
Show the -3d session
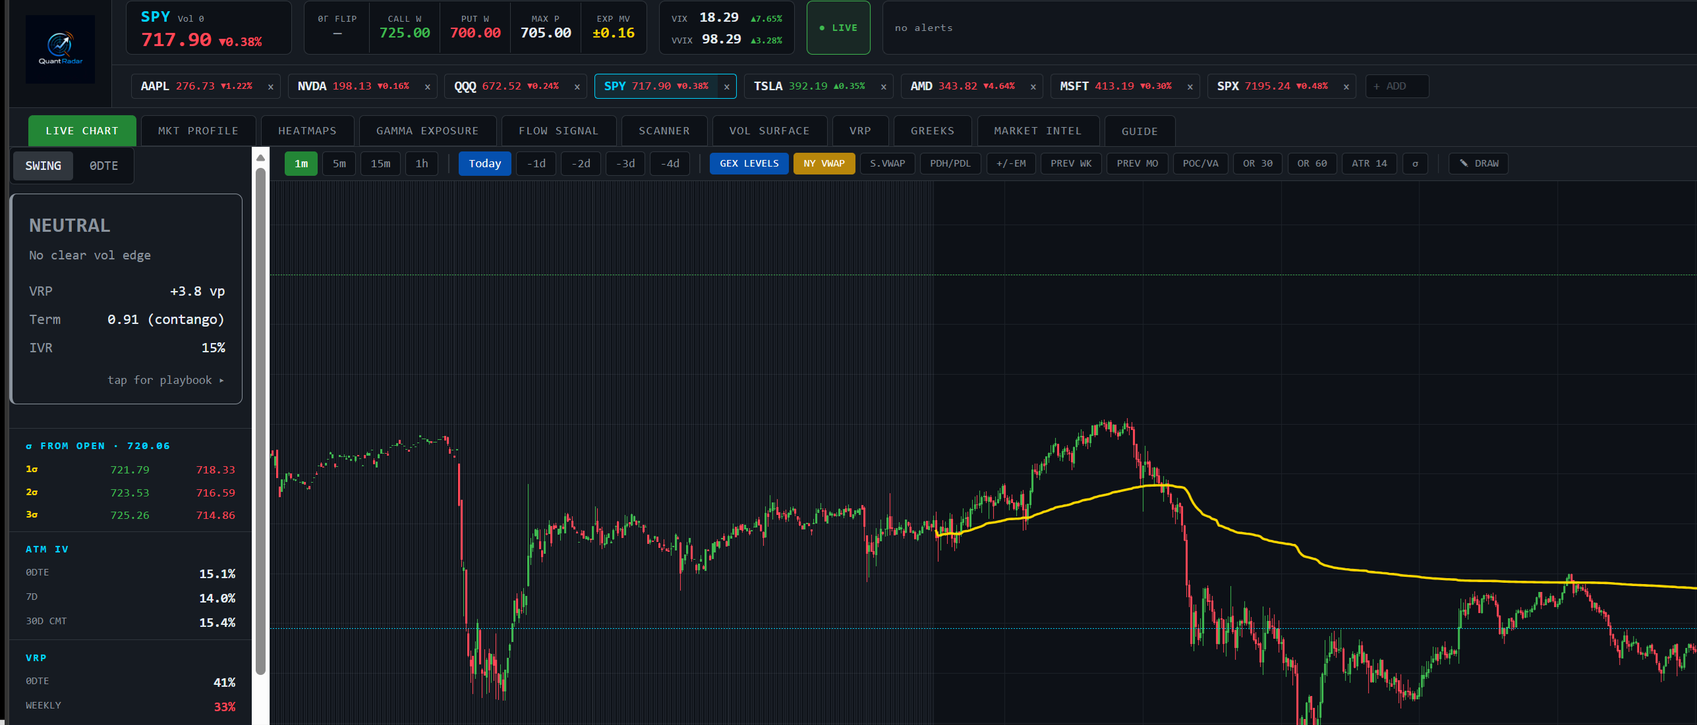coord(625,164)
